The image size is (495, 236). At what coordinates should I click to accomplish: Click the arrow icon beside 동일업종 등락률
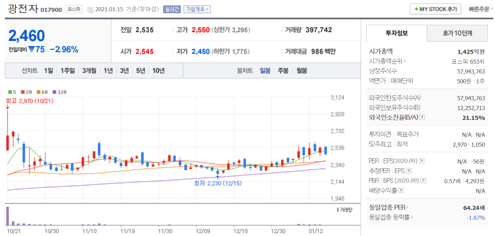[412, 217]
